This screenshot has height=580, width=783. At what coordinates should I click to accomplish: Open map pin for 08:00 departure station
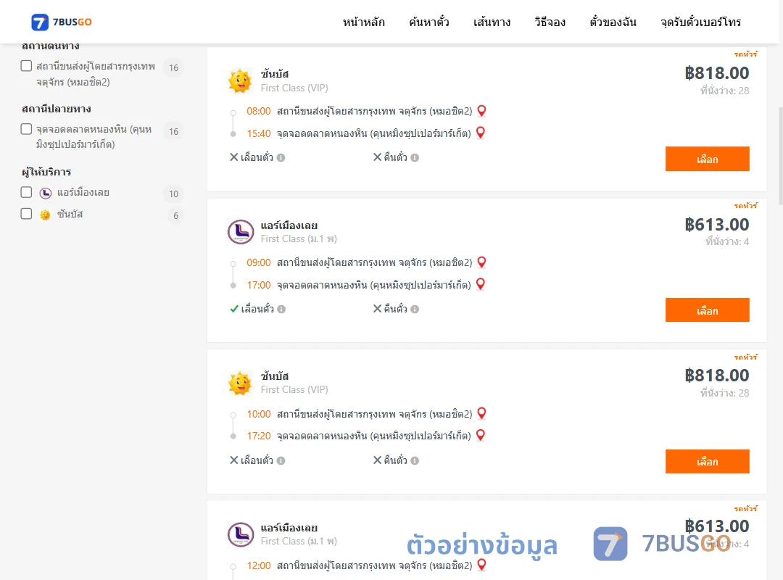482,111
